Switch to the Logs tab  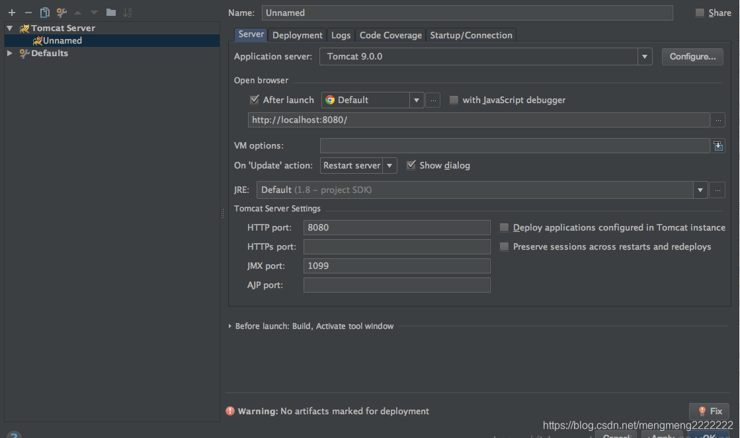click(341, 35)
